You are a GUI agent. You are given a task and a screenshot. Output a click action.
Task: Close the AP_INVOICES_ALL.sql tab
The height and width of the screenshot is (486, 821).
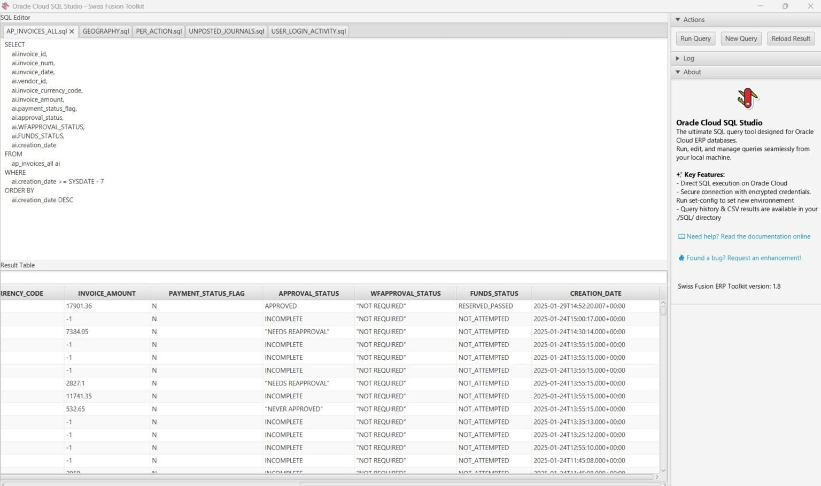click(x=71, y=31)
